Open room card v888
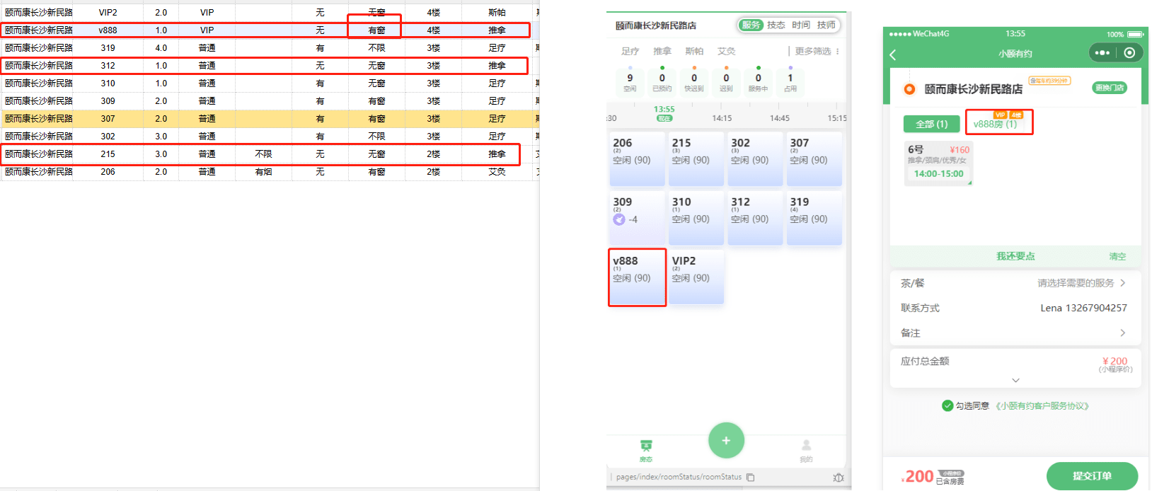 tap(637, 277)
